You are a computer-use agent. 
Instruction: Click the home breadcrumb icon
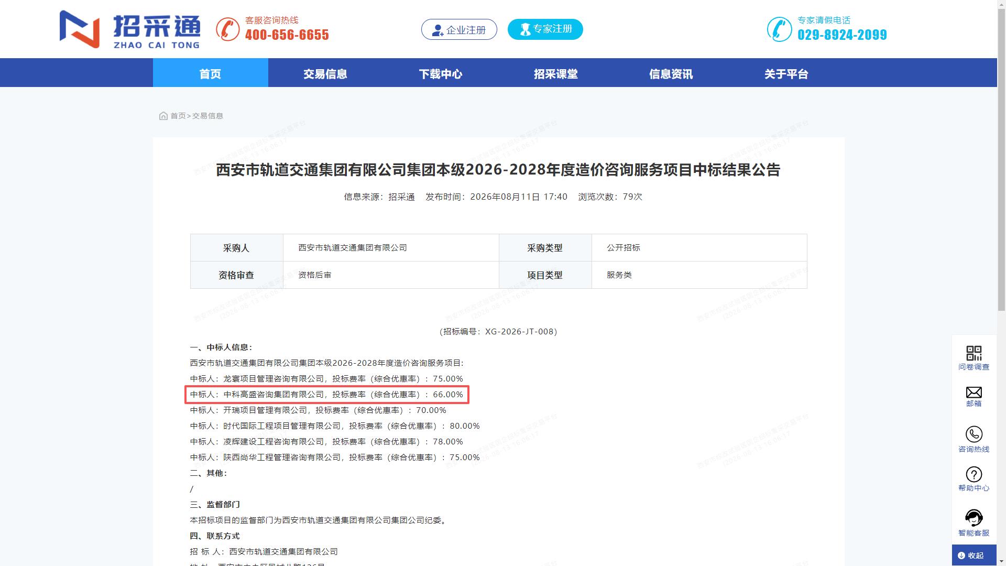[x=163, y=116]
